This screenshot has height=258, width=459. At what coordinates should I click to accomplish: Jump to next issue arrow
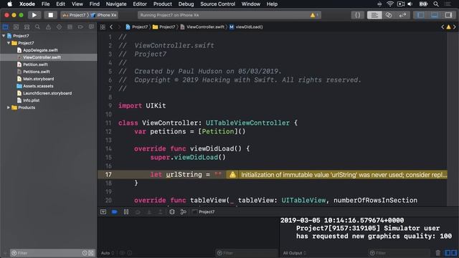[454, 27]
